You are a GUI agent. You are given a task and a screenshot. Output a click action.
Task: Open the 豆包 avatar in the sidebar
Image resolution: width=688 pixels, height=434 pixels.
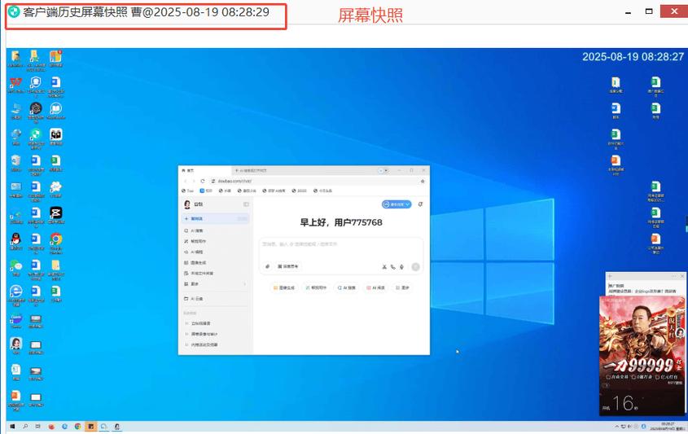coord(187,204)
